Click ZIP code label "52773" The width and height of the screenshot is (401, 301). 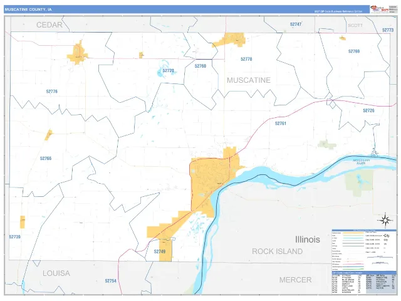click(388, 30)
